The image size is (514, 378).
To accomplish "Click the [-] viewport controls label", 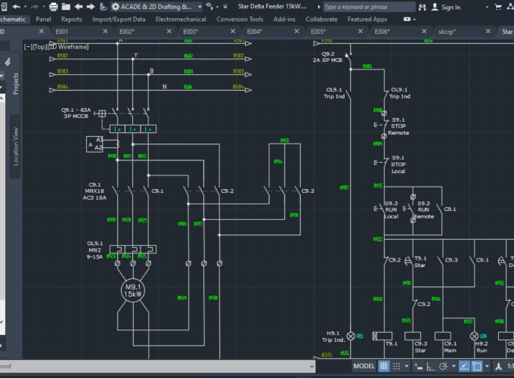I will tap(27, 47).
